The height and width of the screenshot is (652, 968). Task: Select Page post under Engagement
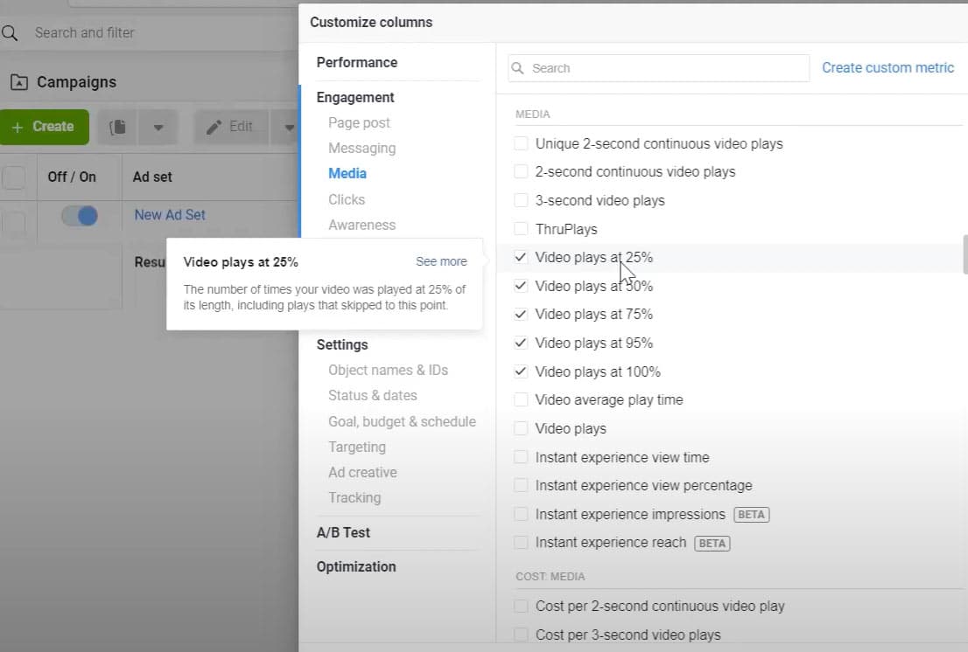(x=359, y=122)
